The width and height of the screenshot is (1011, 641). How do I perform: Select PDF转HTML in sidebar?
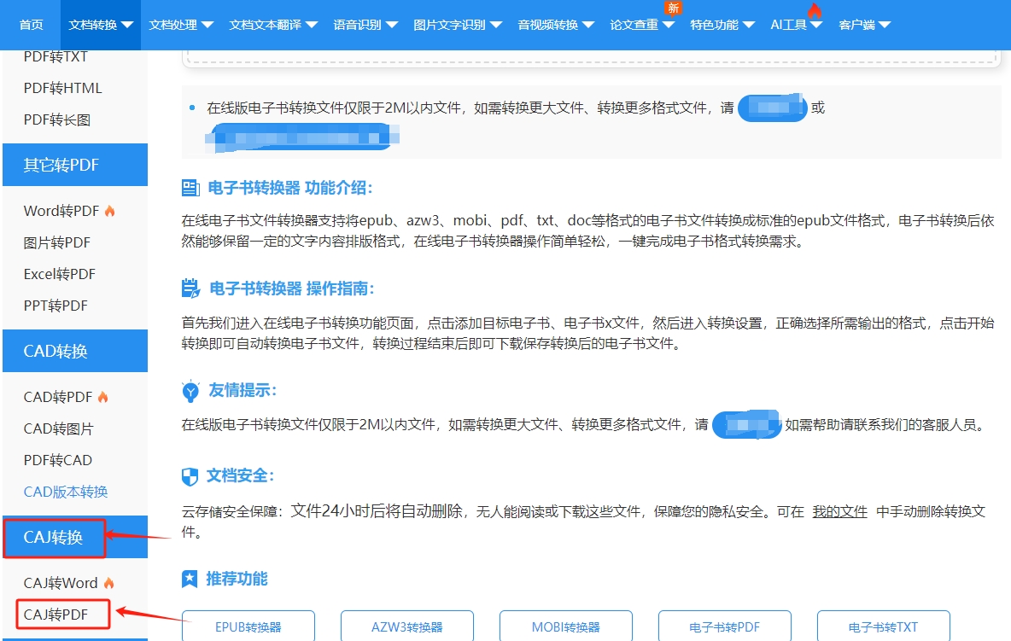62,88
